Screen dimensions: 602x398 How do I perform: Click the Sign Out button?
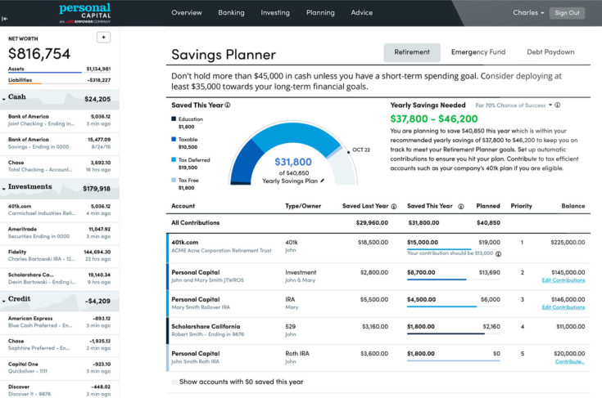pos(567,13)
